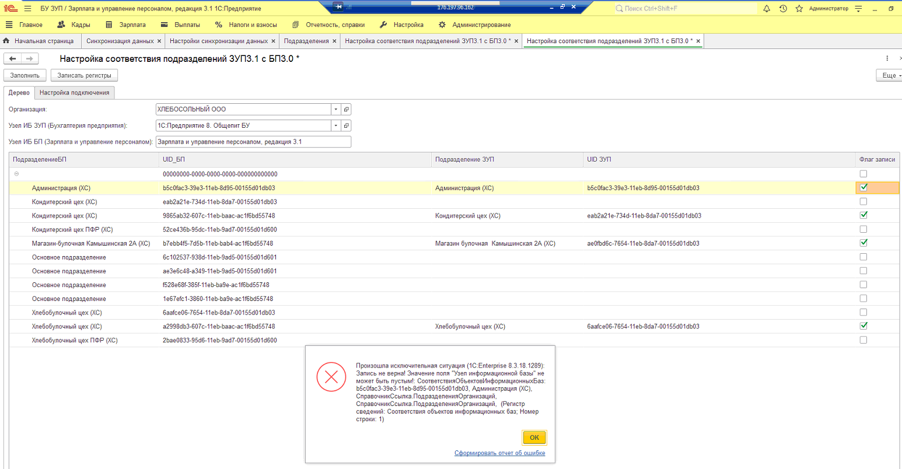Toggle flag for Кондитерский цех 9865ab32 row
The height and width of the screenshot is (469, 902).
pyautogui.click(x=863, y=215)
